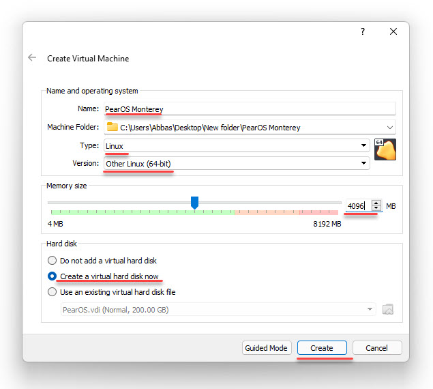Click the folder icon in Machine Folder
Image resolution: width=433 pixels, height=389 pixels.
[x=112, y=127]
